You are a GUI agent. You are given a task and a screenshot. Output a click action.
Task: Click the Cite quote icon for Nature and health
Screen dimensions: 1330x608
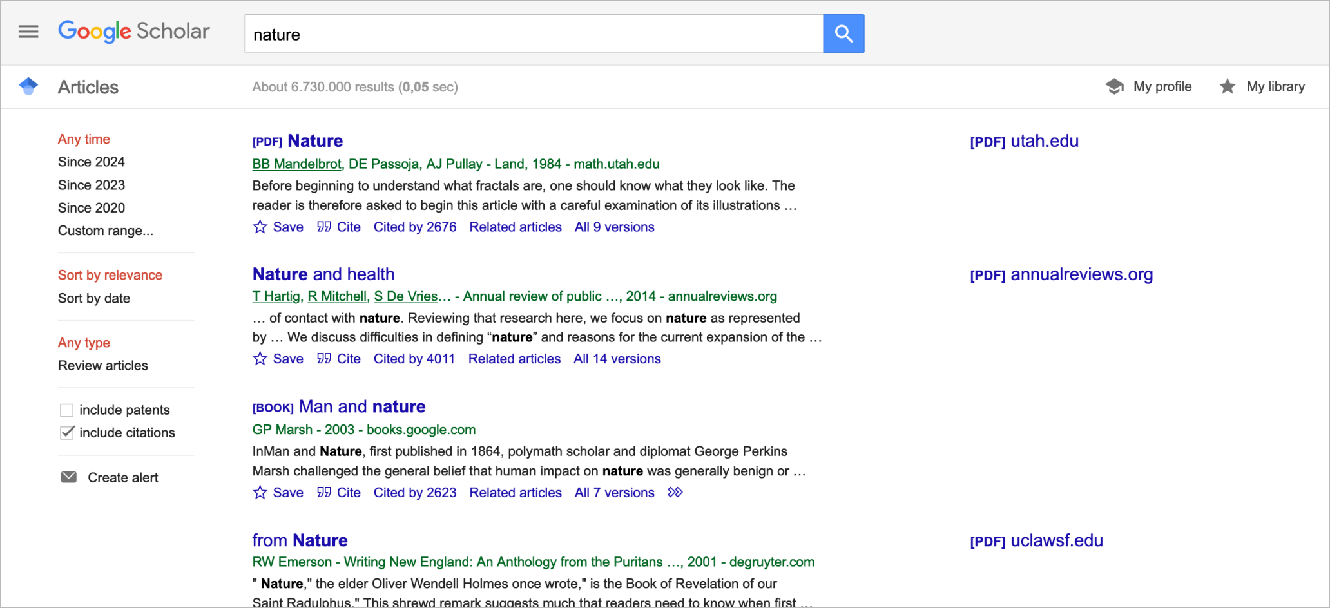tap(324, 359)
